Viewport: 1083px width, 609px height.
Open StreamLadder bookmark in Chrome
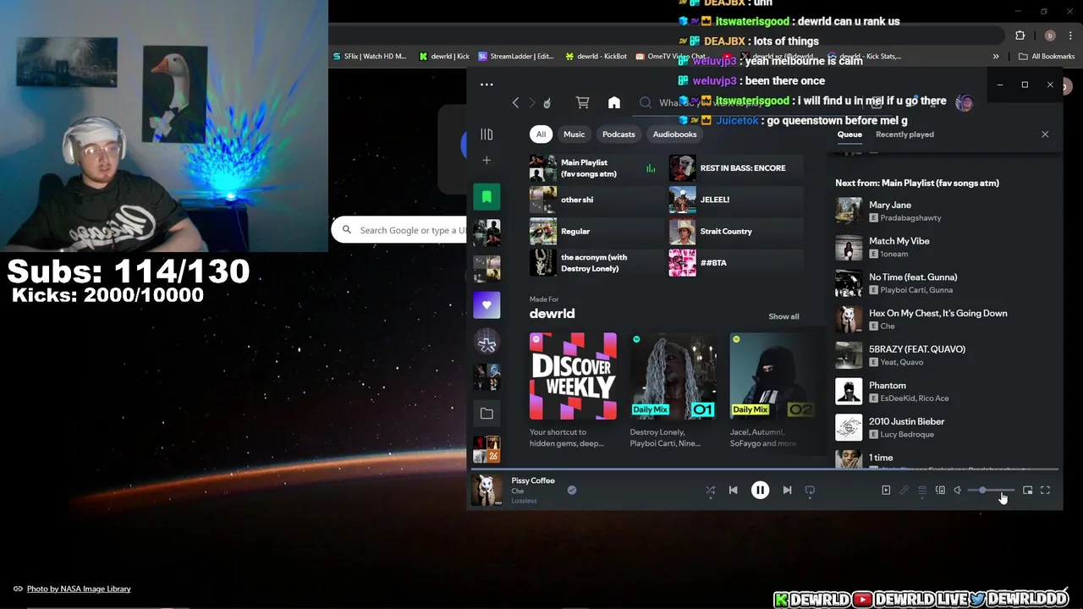pos(516,57)
